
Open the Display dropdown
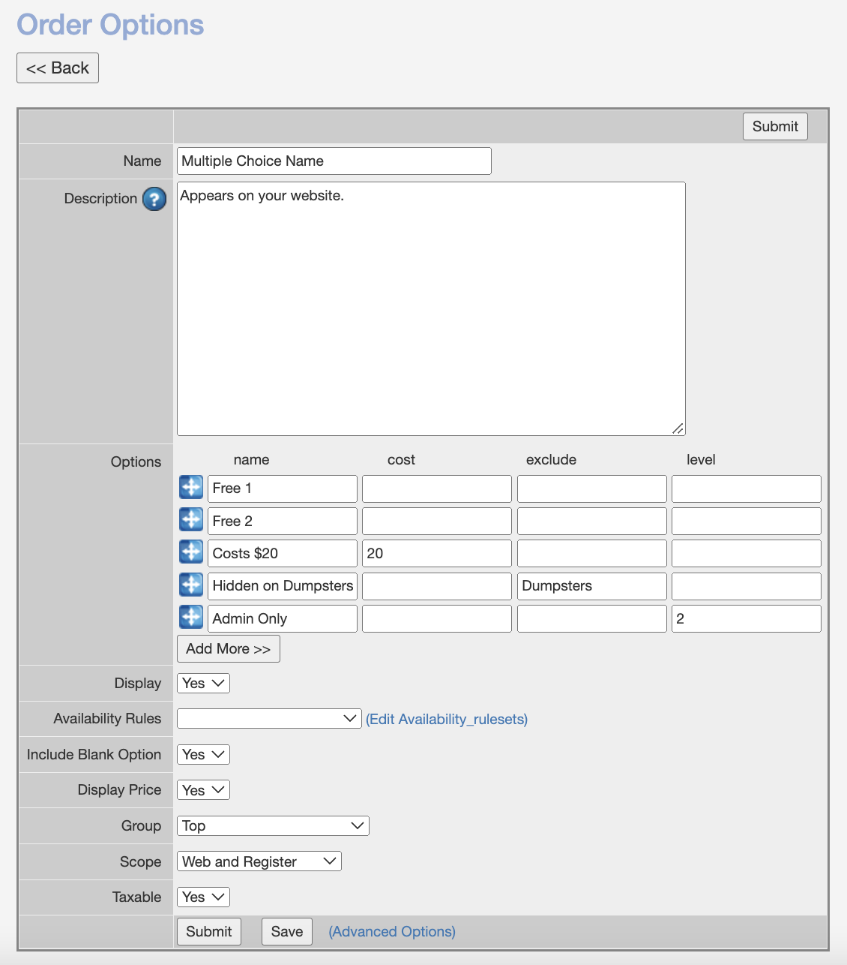tap(203, 683)
